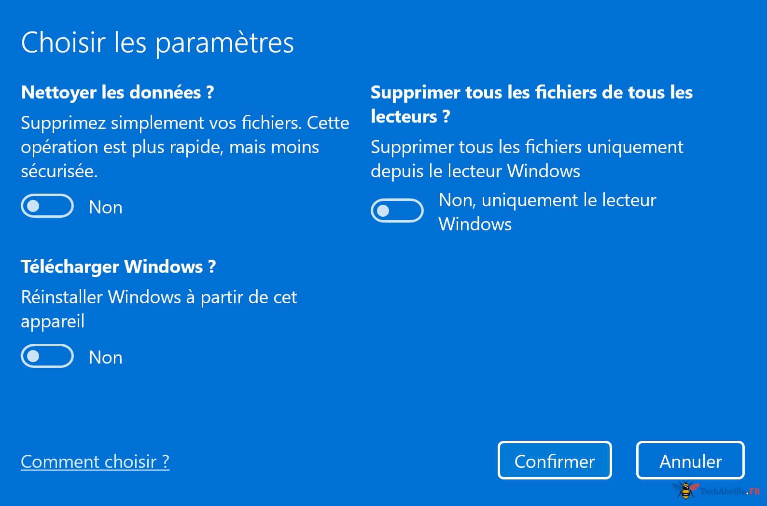Turn on delete files from all drives switch
Viewport: 767px width, 506px height.
(397, 211)
